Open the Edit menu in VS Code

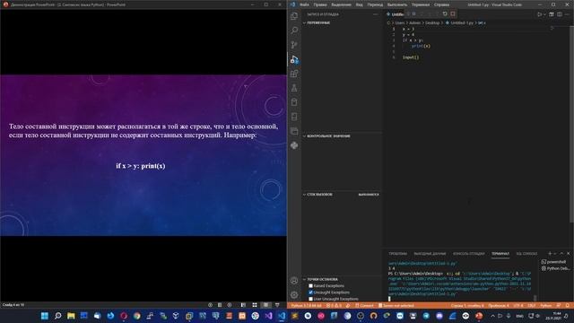click(320, 4)
